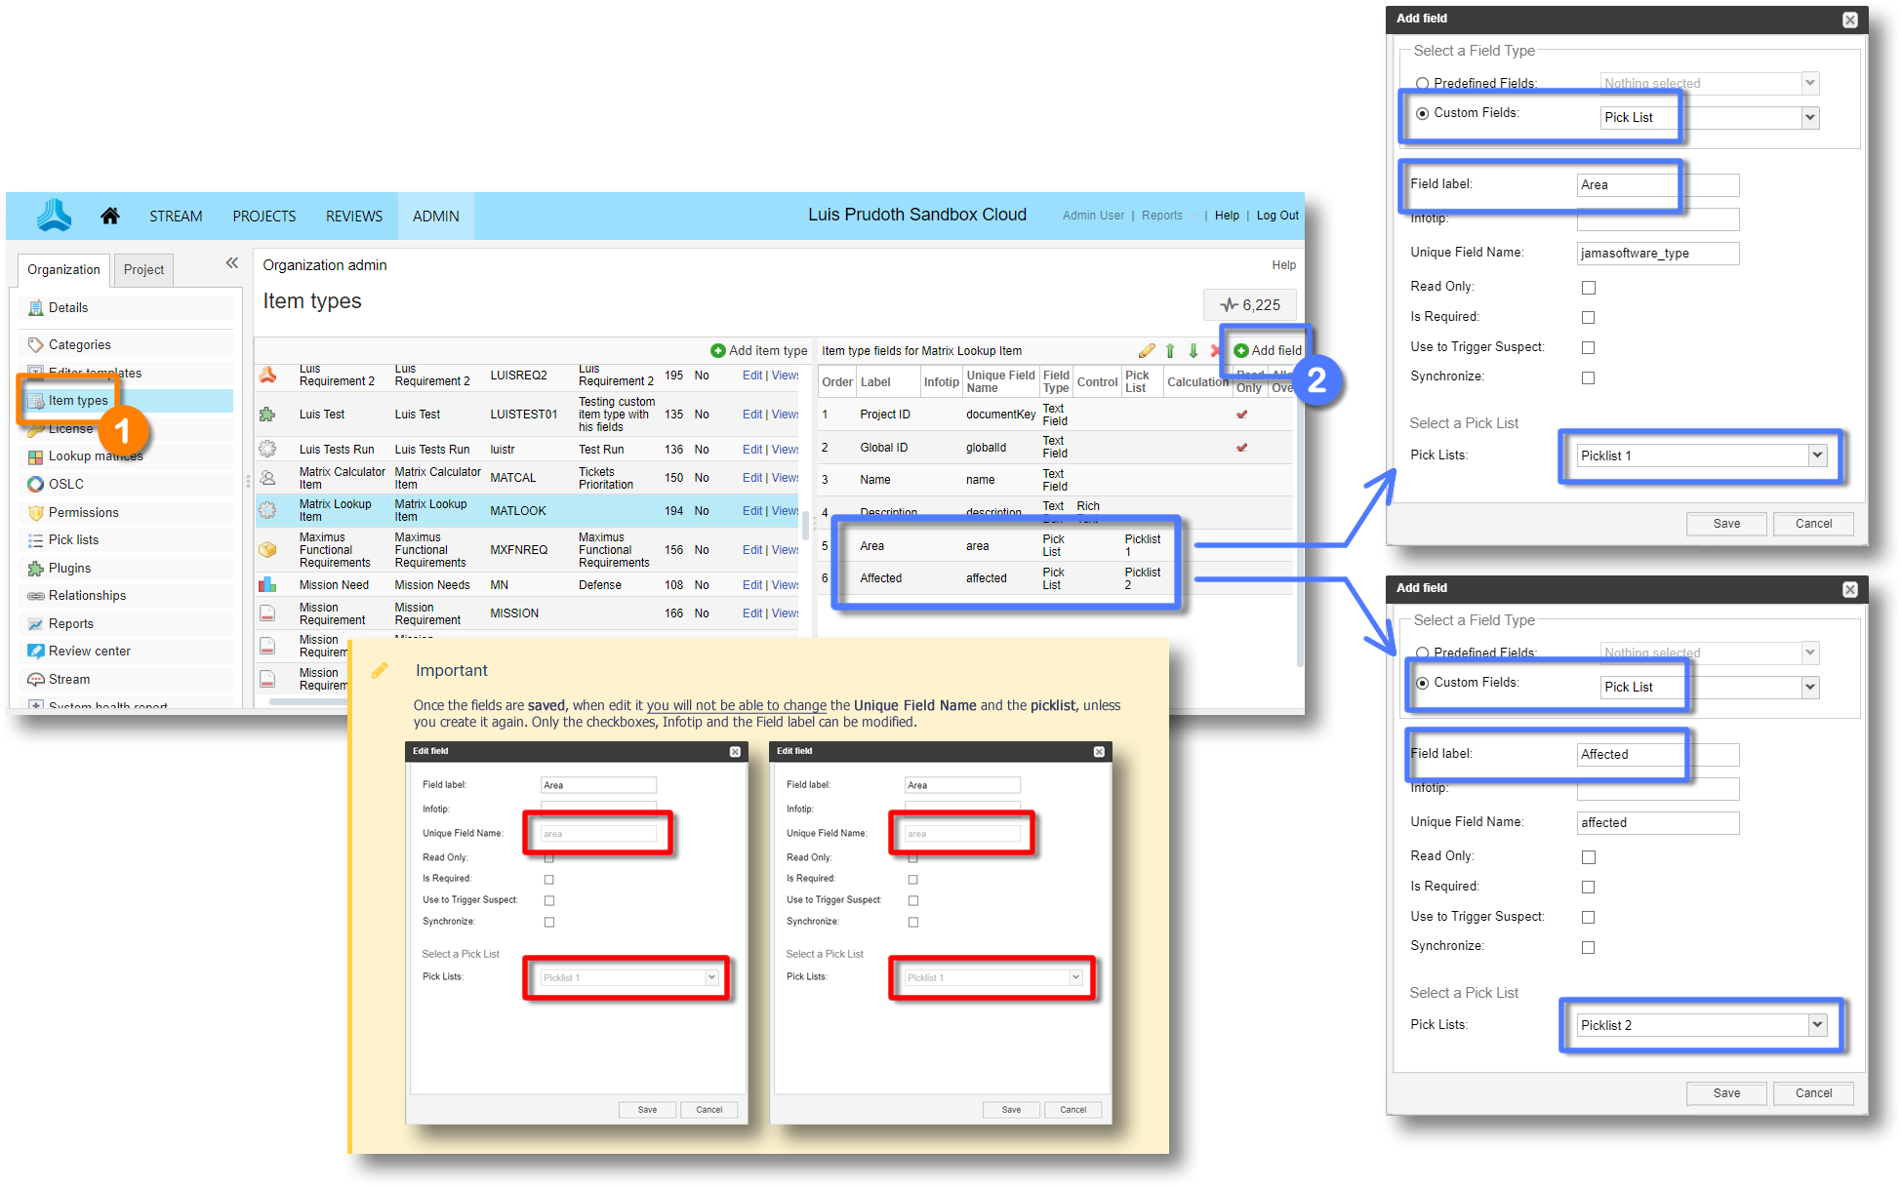Open the STREAM menu

176,217
